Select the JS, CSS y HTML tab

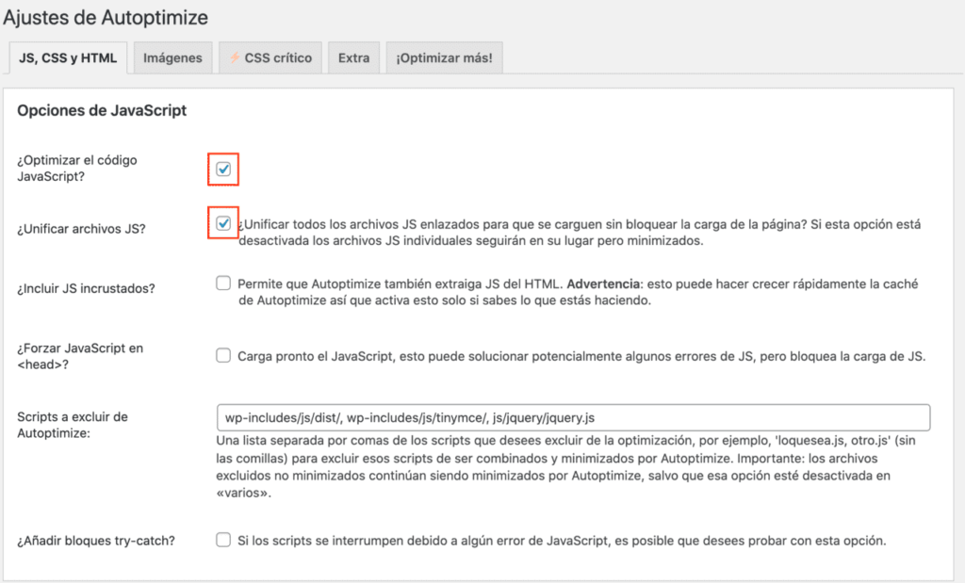[67, 57]
